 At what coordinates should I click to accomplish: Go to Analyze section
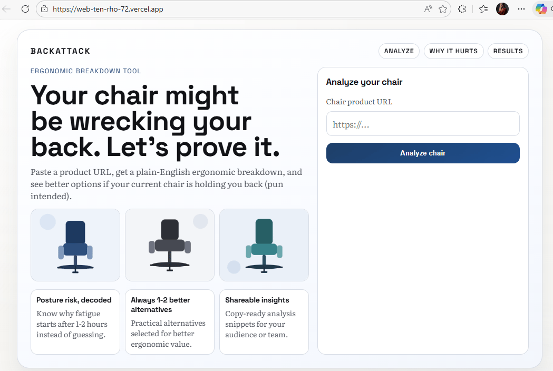399,51
